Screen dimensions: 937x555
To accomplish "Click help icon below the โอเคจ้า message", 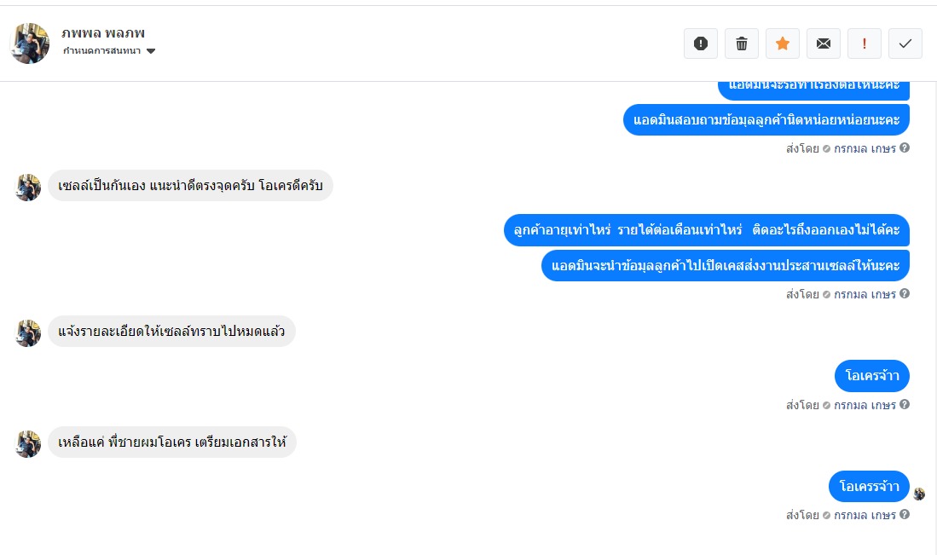I will (905, 405).
